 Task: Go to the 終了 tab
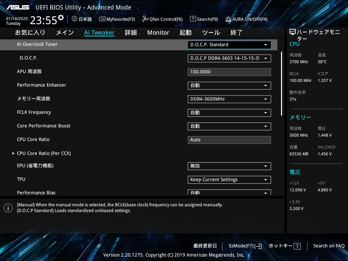237,33
